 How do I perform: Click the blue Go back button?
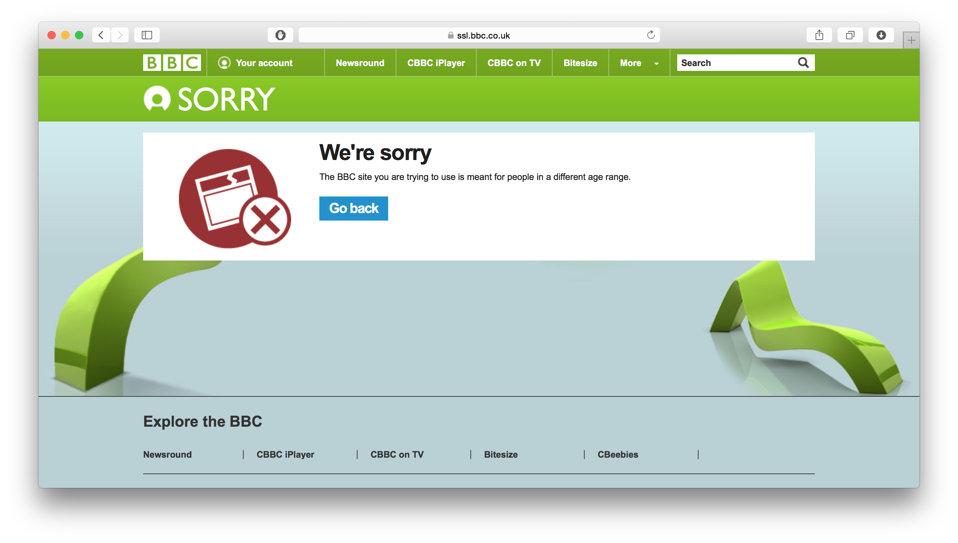[353, 209]
